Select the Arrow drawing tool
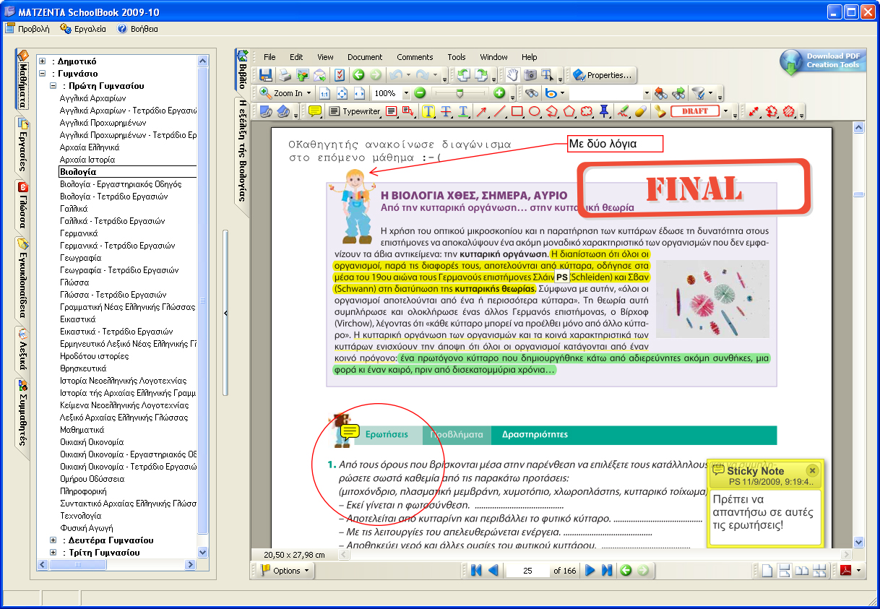 481,111
